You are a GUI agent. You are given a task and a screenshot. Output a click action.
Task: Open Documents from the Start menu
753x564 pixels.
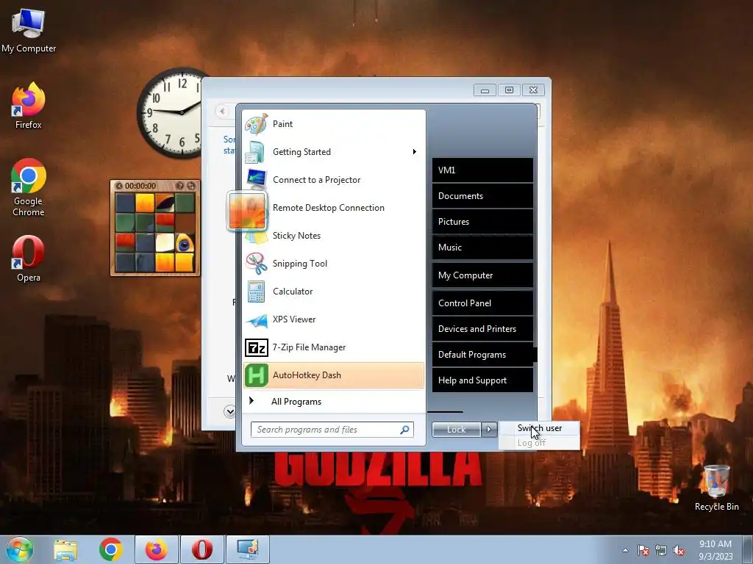click(482, 196)
